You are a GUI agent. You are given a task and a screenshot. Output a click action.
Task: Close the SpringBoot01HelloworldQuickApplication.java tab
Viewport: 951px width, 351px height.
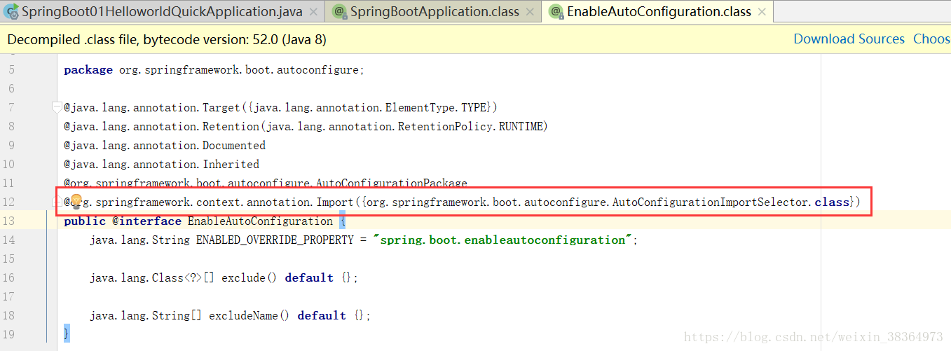pos(313,12)
